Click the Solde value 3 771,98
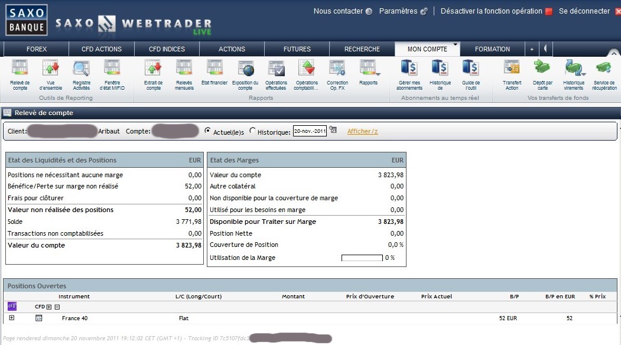The image size is (621, 345). coord(188,222)
